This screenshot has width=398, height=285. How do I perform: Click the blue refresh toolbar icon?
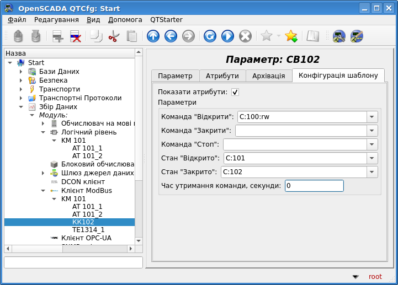pos(210,36)
